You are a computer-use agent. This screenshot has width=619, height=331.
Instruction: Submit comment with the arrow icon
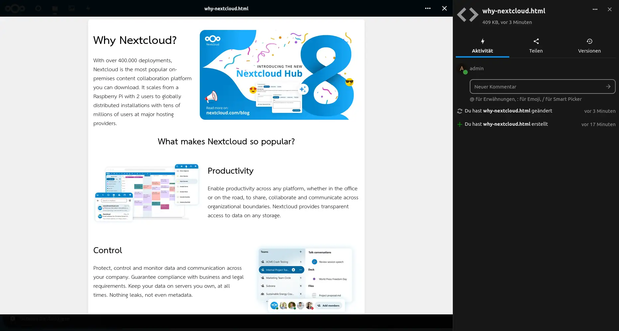(x=608, y=86)
